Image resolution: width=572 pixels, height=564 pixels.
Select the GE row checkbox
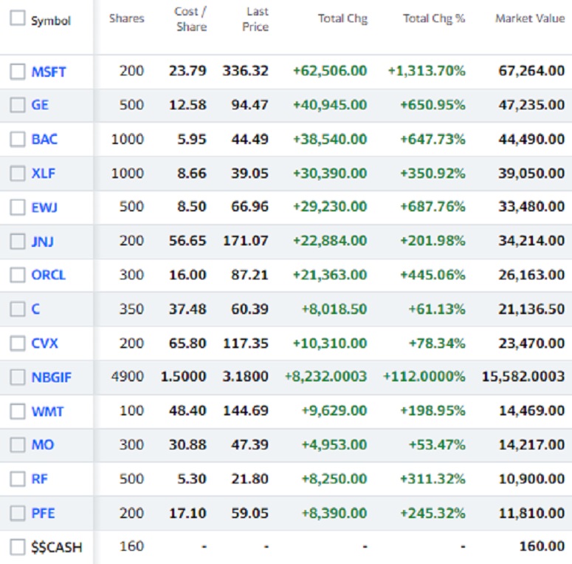click(x=18, y=105)
